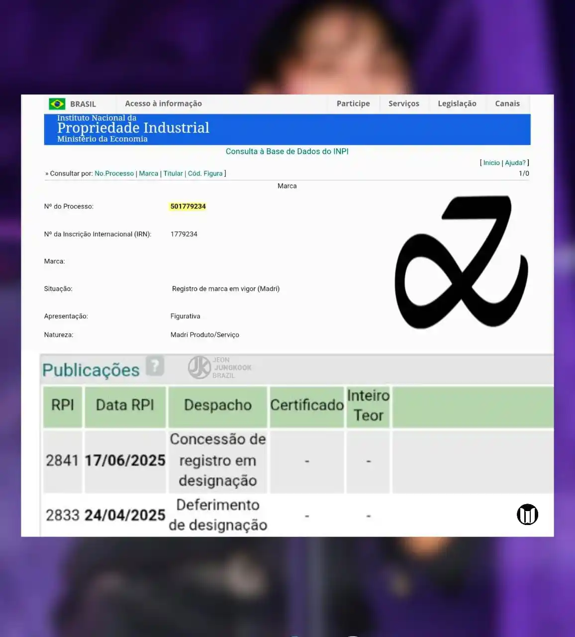Click the Brazil flag icon
Viewport: 575px width, 637px height.
pyautogui.click(x=57, y=104)
